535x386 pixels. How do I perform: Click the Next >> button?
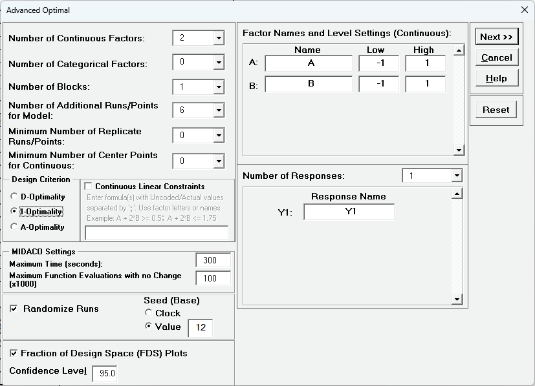point(496,37)
